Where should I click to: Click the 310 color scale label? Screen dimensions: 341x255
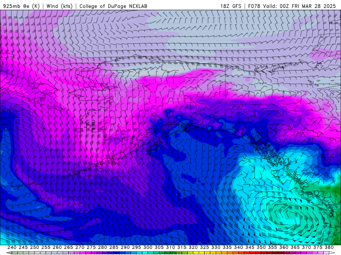[x=170, y=247]
